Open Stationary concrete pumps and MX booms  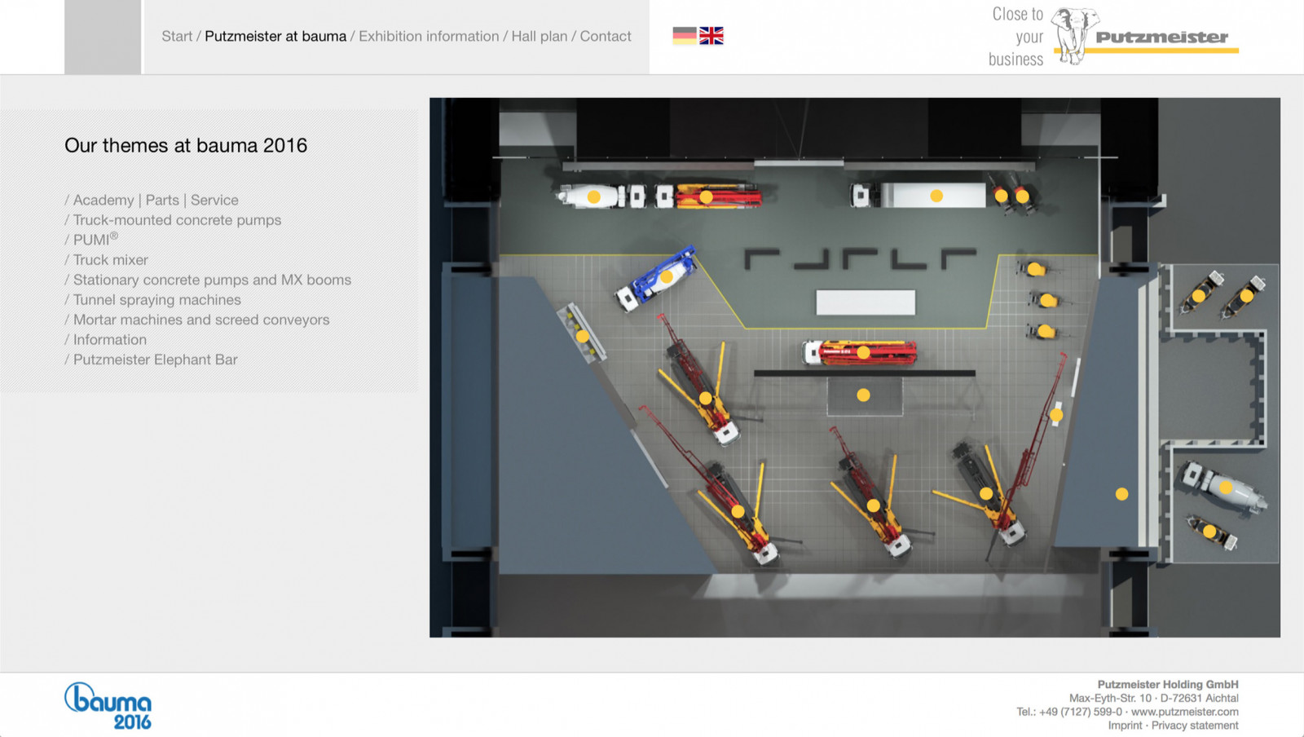click(212, 280)
